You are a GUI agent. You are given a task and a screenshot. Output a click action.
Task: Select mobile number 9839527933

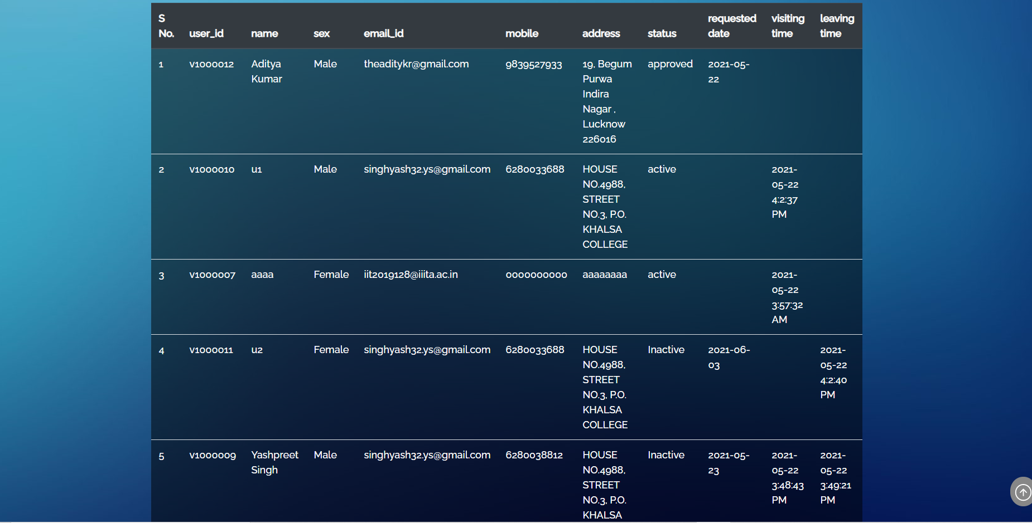click(534, 64)
